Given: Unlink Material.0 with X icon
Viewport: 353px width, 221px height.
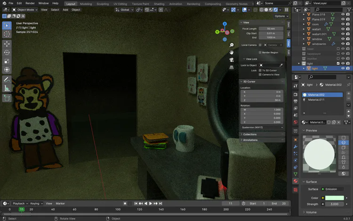Looking at the screenshot, I should [338, 123].
